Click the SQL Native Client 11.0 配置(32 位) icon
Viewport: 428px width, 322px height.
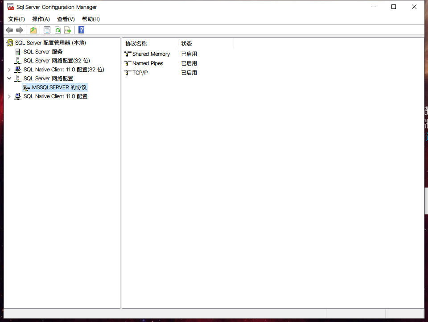coord(18,70)
